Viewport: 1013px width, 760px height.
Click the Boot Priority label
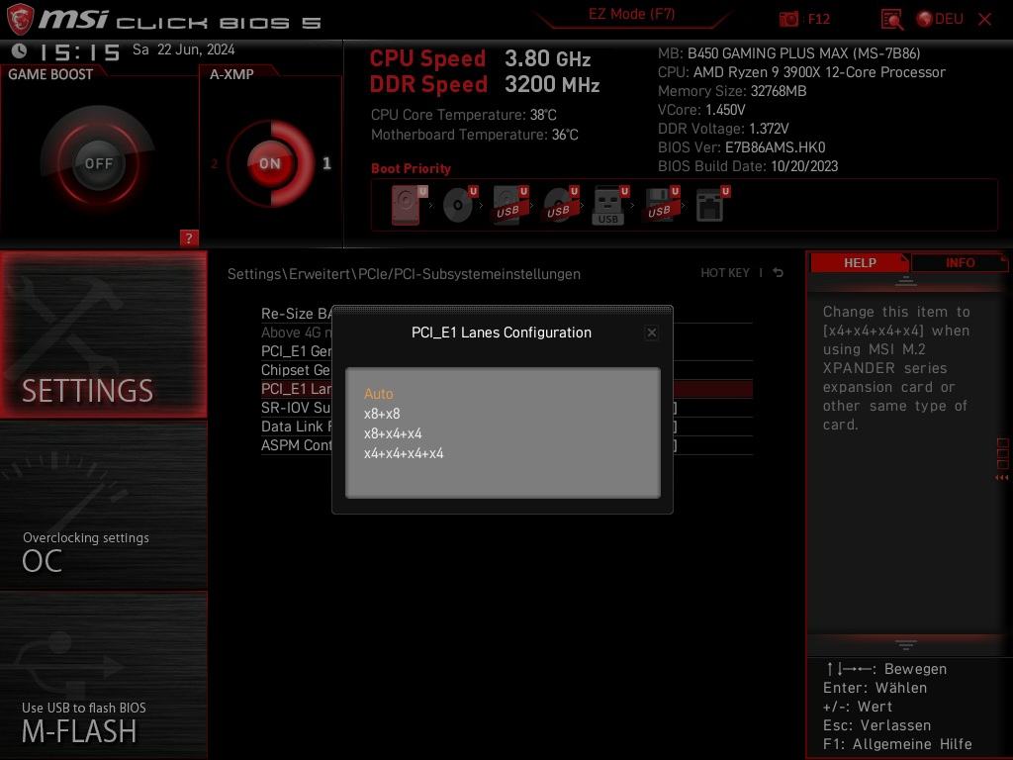click(x=411, y=168)
